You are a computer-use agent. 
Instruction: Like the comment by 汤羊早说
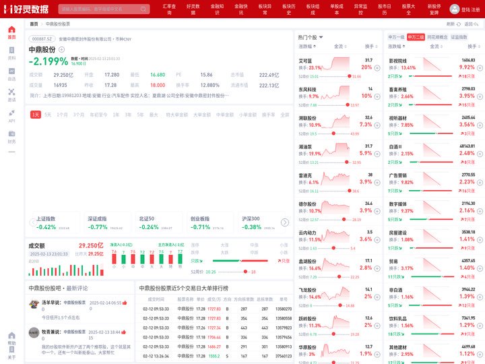[125, 303]
